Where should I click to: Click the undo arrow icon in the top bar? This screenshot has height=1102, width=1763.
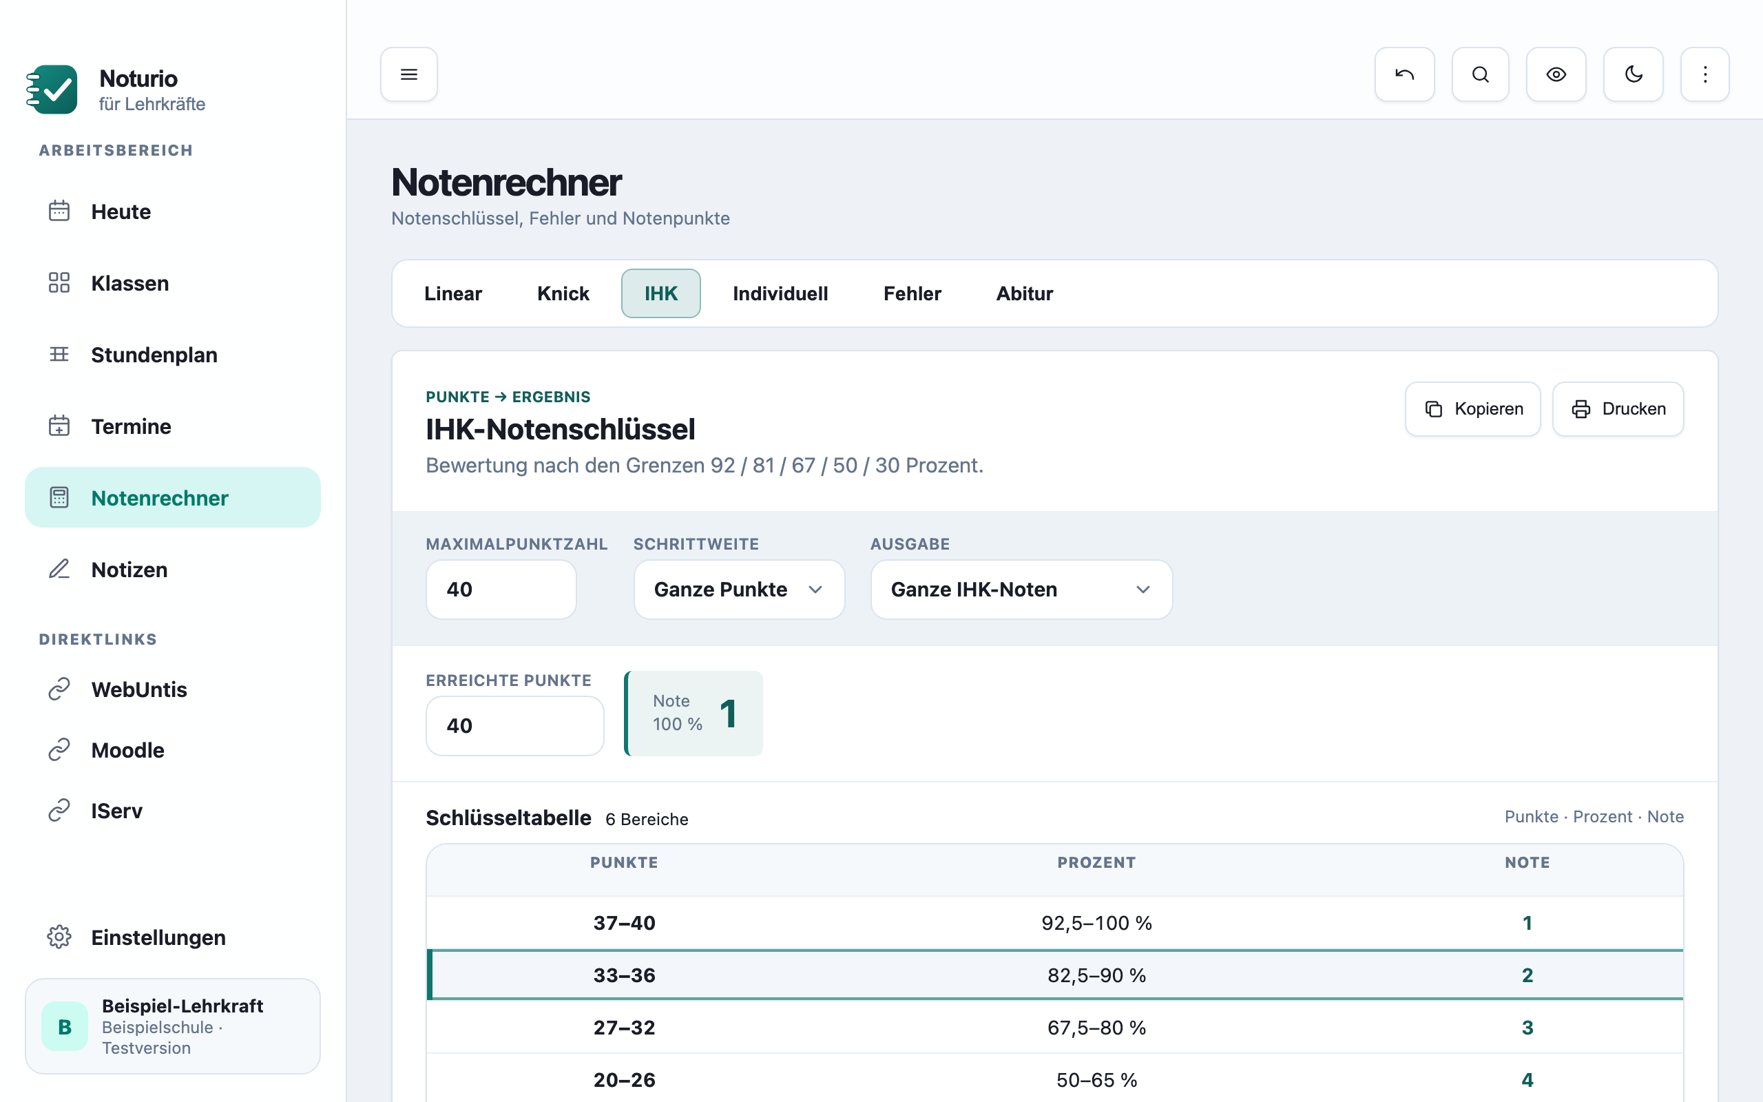coord(1404,74)
